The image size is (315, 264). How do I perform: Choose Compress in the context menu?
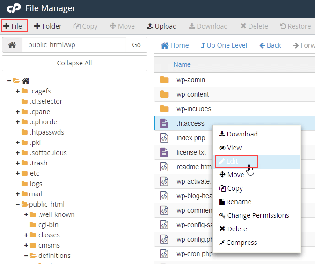(238, 243)
